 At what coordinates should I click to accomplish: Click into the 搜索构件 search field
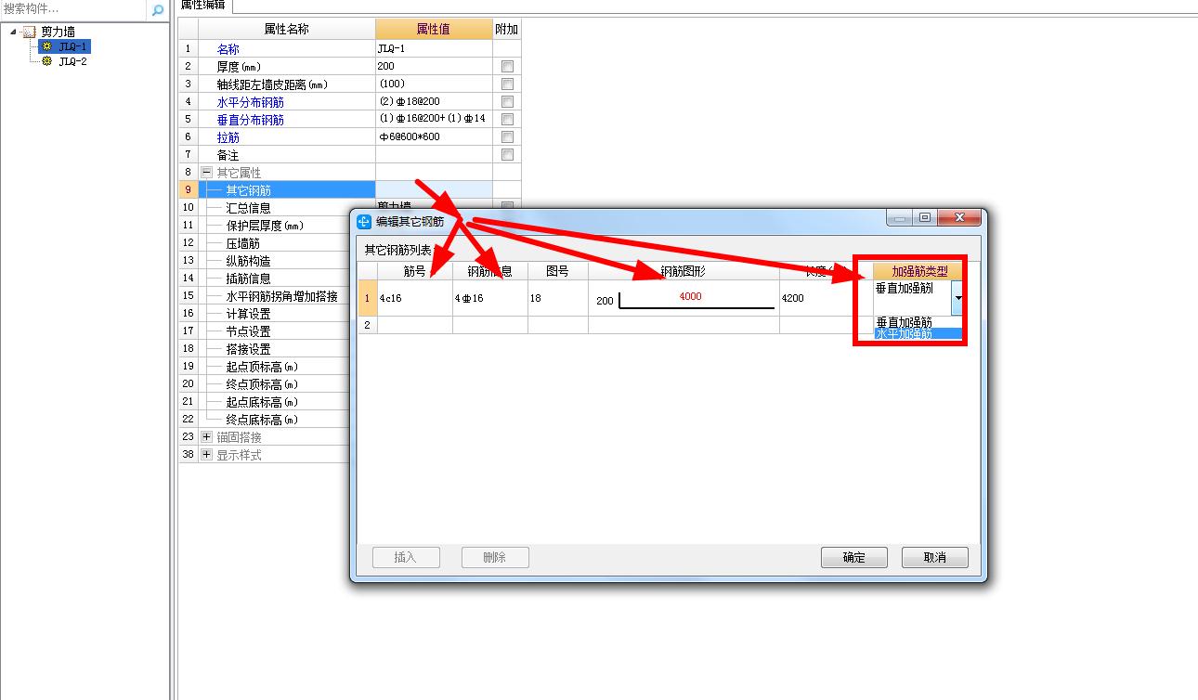(x=73, y=9)
